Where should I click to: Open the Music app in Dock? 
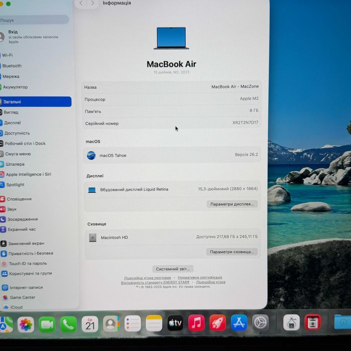(x=197, y=323)
